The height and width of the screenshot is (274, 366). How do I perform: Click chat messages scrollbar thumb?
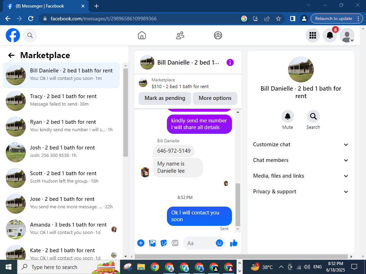pyautogui.click(x=238, y=204)
